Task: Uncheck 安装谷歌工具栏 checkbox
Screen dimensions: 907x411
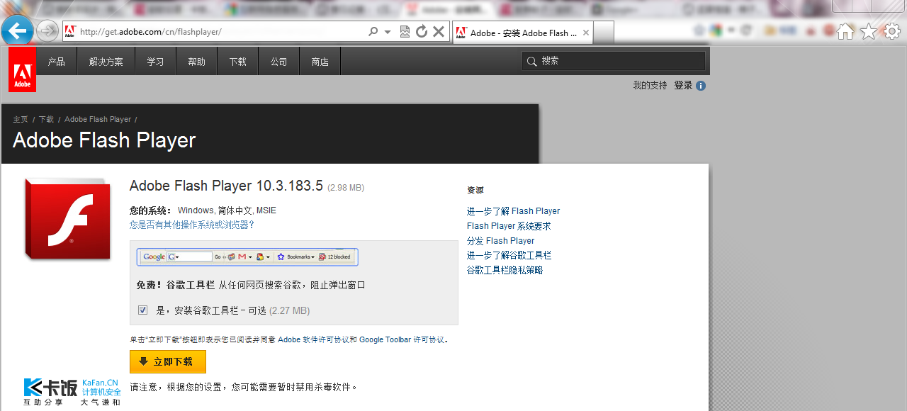Action: (x=142, y=310)
